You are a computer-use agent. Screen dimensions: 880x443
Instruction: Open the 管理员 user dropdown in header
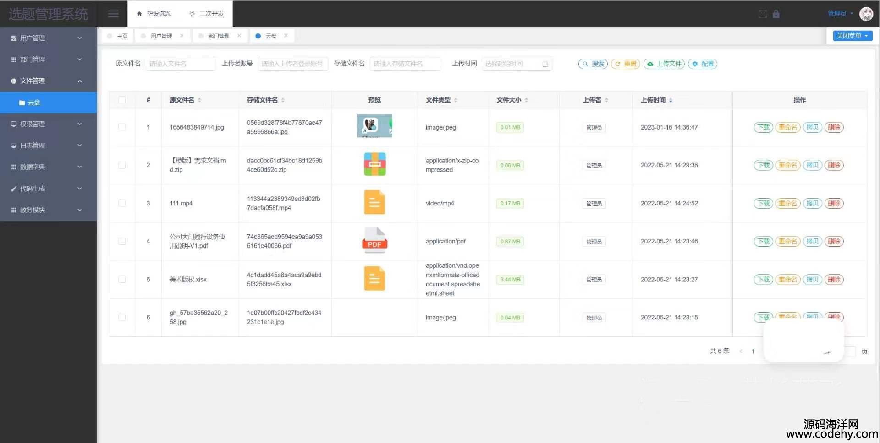(840, 14)
